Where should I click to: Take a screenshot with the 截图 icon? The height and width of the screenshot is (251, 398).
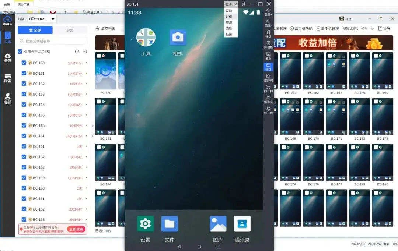pos(268,56)
